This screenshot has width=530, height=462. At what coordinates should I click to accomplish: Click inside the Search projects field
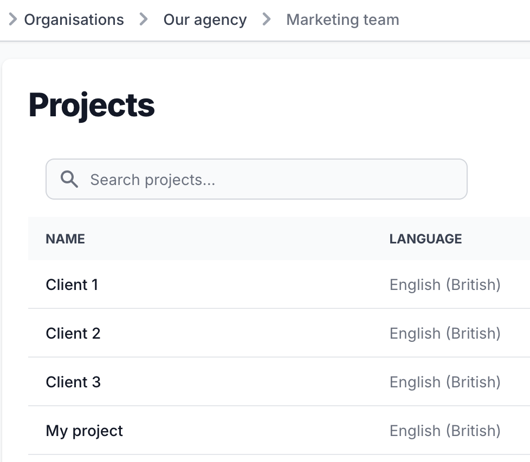[x=217, y=179]
